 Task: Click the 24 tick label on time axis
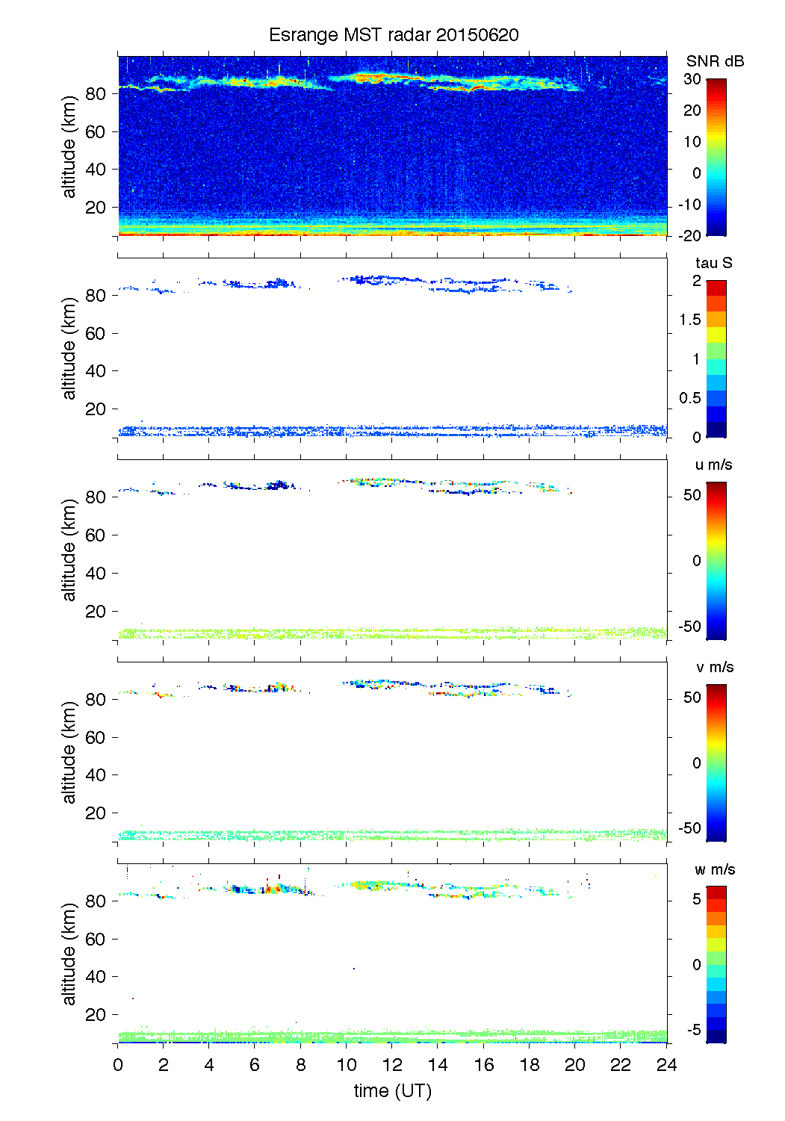pos(666,1065)
